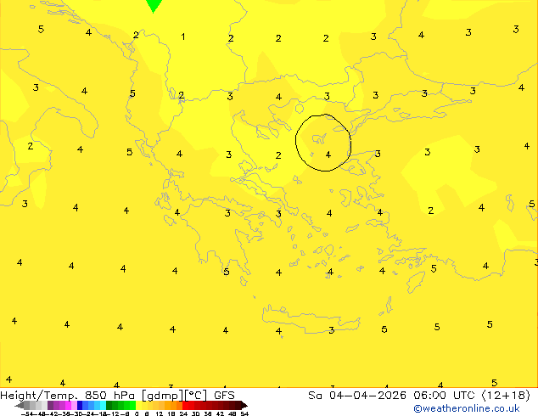This screenshot has height=416, width=538.
Task: Click the light pink swatch in the legend
Action: [74, 405]
